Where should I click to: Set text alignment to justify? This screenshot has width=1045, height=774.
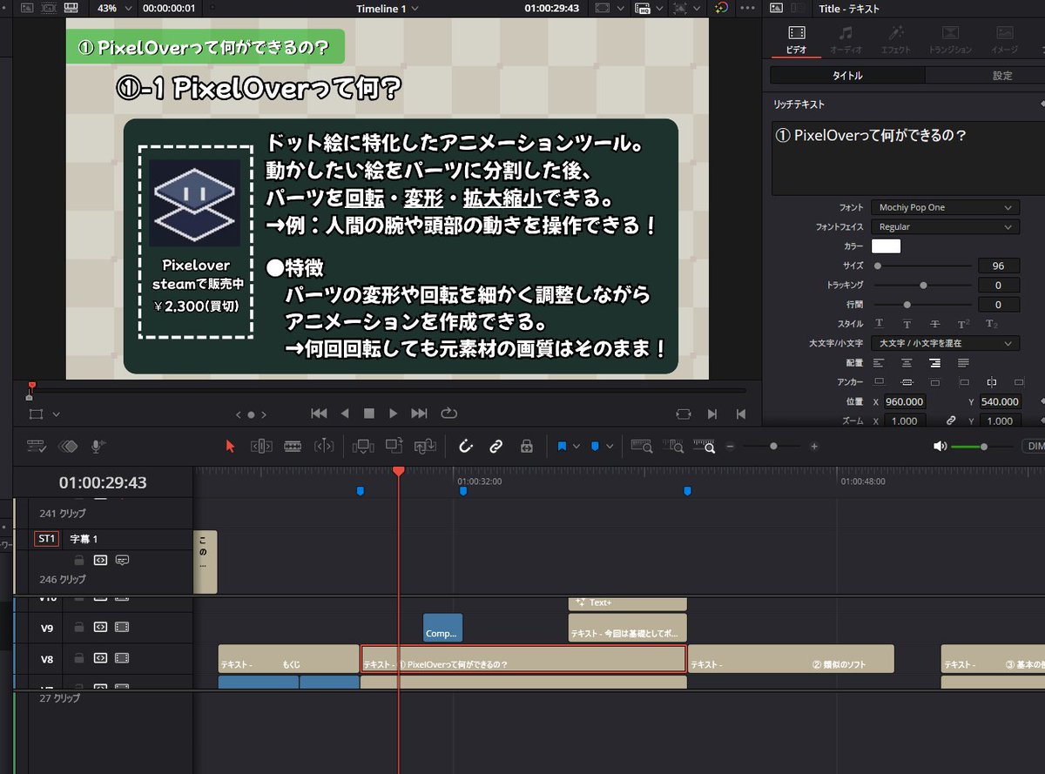[x=963, y=362]
